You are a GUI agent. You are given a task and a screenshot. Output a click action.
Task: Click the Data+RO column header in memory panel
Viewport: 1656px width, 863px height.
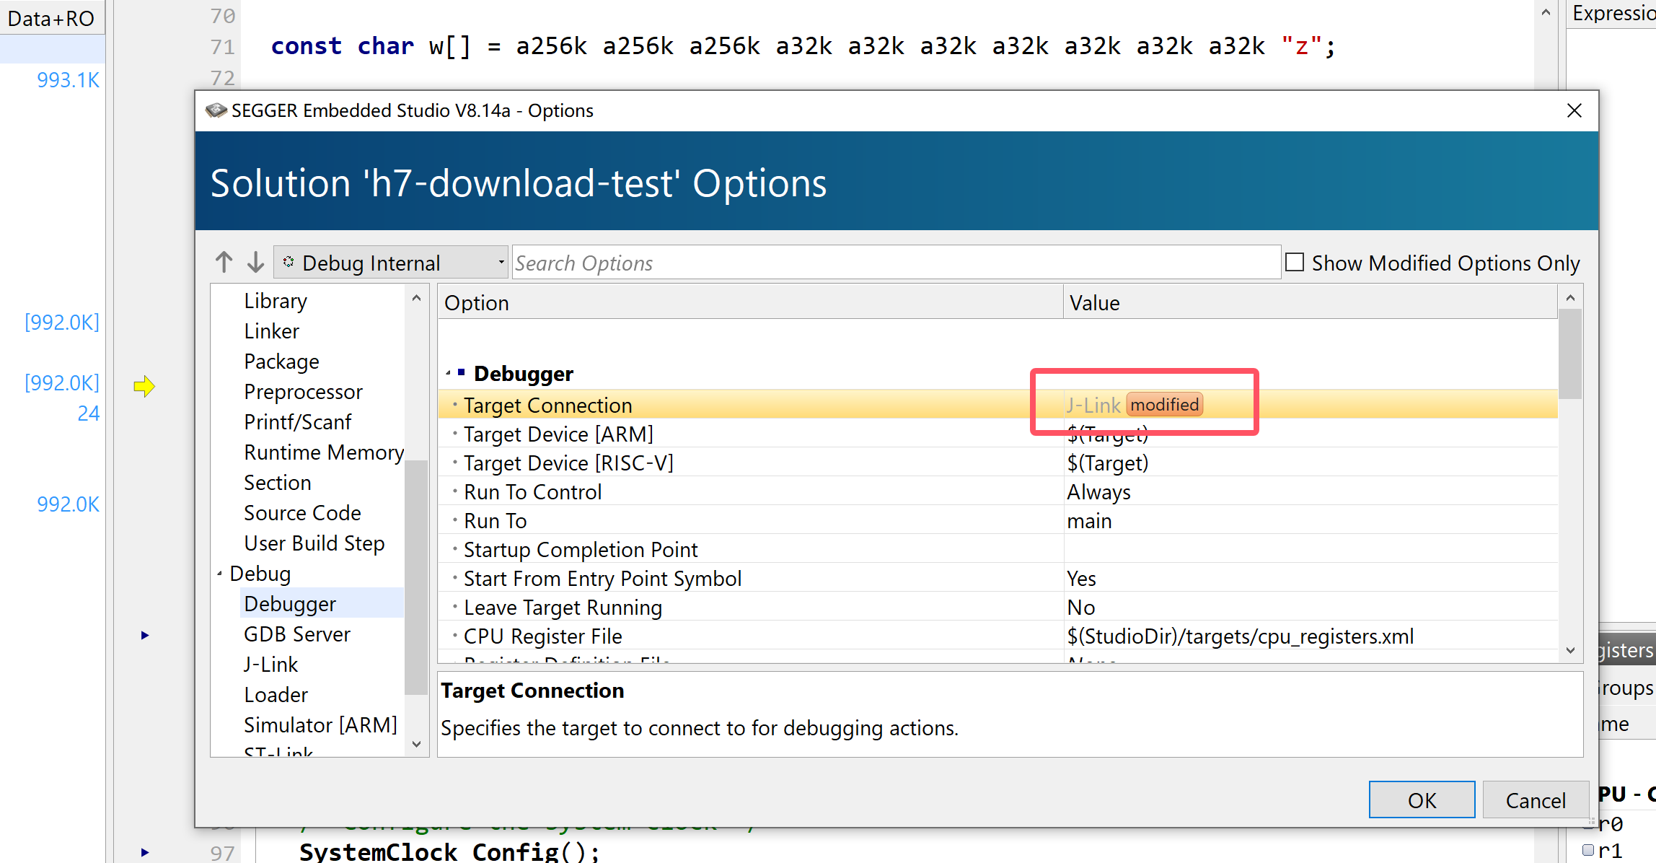point(51,18)
